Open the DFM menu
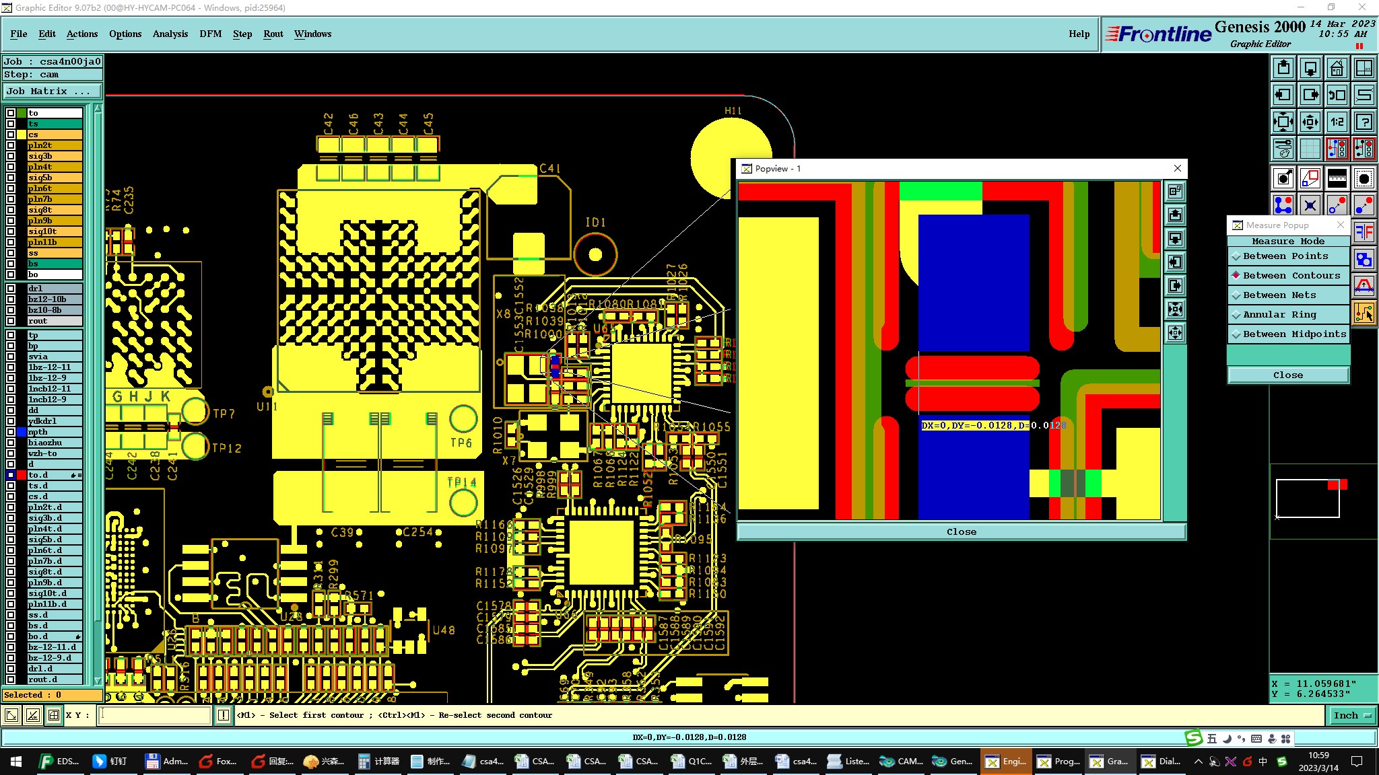 (x=210, y=34)
